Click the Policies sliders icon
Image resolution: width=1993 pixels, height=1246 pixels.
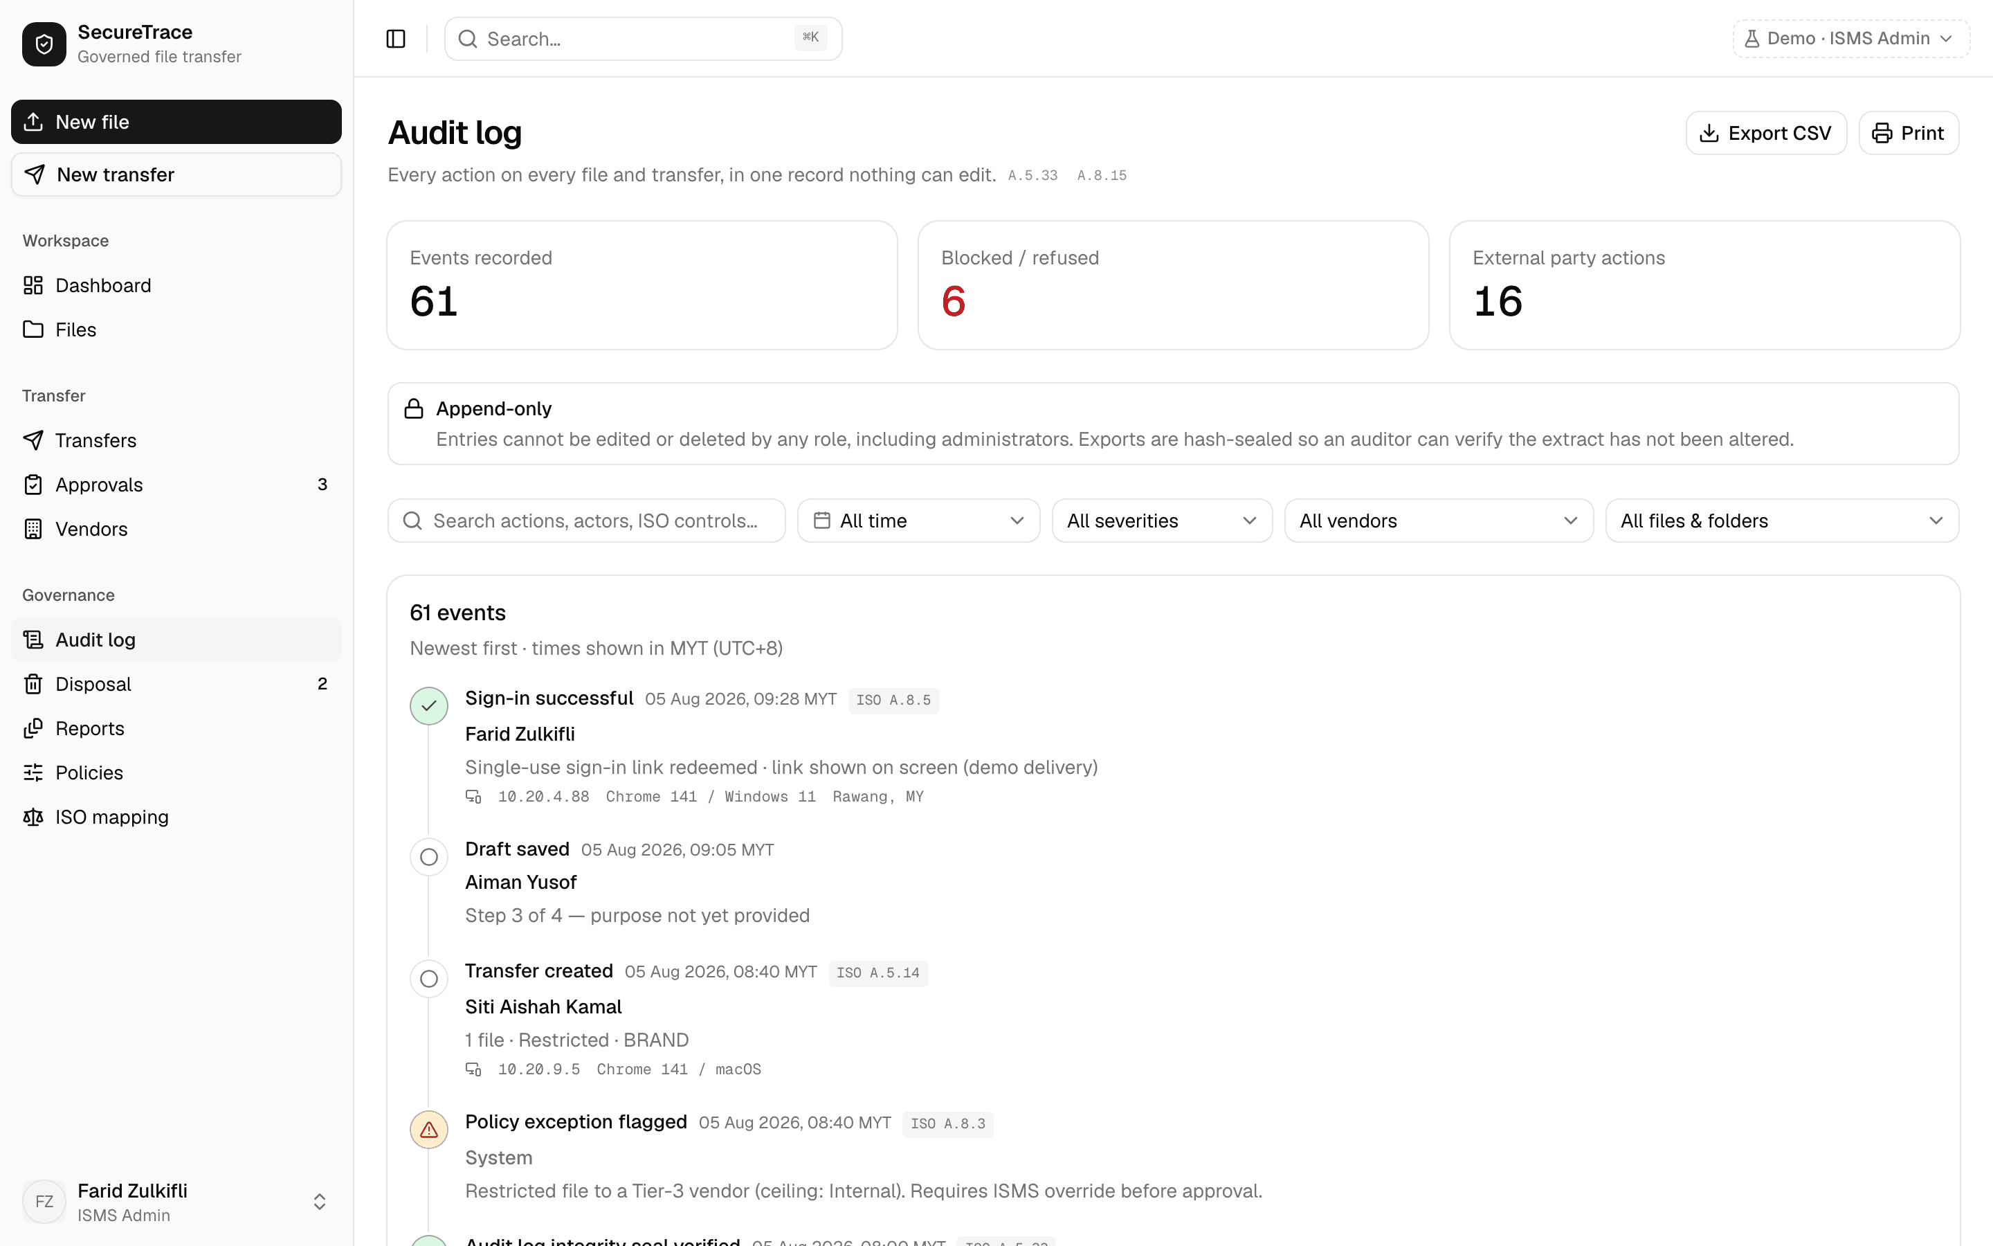(x=33, y=772)
